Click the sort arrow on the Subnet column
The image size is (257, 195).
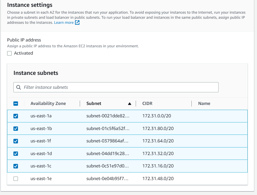129,103
